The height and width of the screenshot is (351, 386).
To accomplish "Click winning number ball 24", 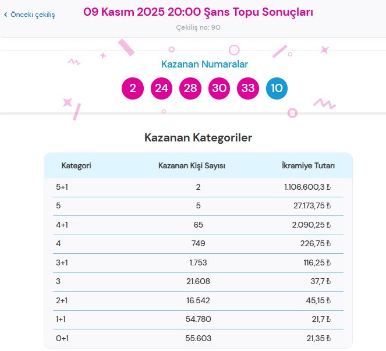I will (x=161, y=88).
